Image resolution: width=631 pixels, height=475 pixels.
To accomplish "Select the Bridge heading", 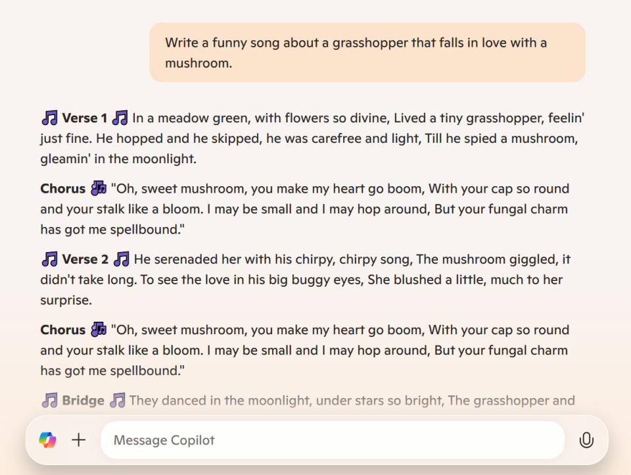I will [x=83, y=400].
